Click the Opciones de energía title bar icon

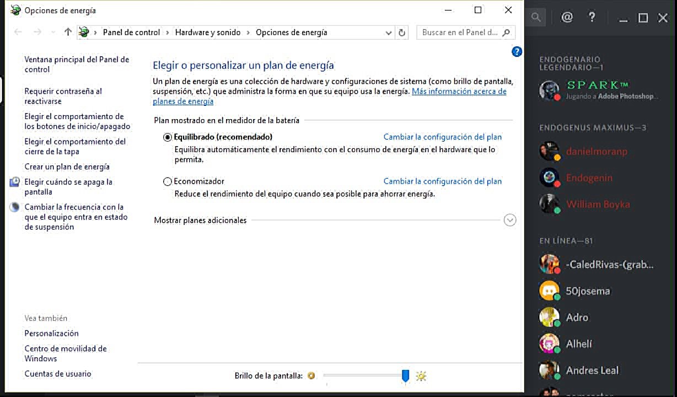(x=15, y=10)
